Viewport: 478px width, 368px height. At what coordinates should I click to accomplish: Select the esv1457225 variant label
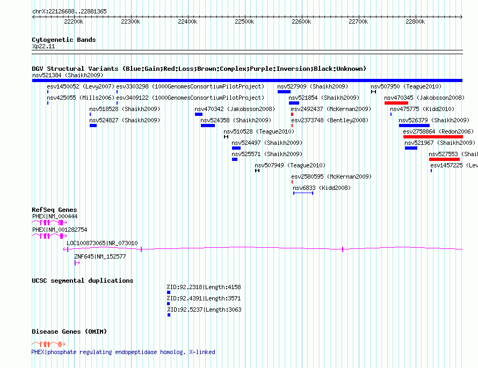tap(454, 165)
